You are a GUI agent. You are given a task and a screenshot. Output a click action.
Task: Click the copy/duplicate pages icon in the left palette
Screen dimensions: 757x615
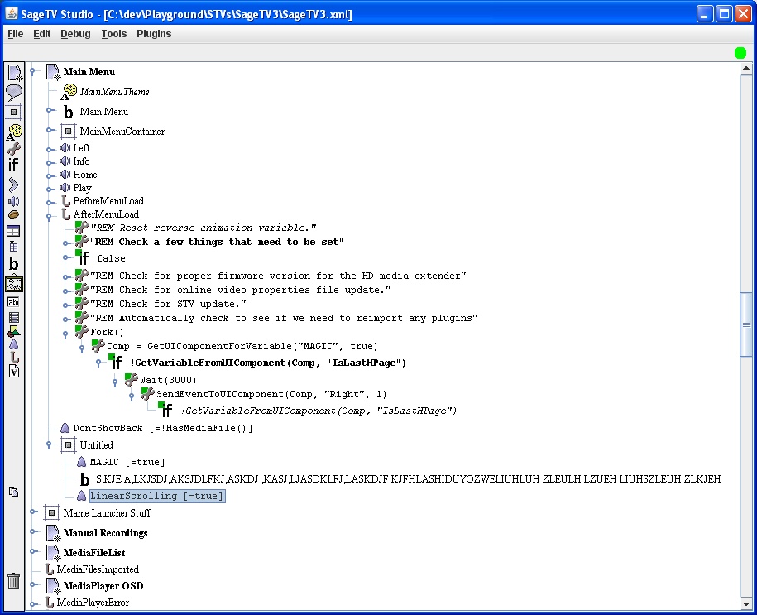pyautogui.click(x=13, y=492)
